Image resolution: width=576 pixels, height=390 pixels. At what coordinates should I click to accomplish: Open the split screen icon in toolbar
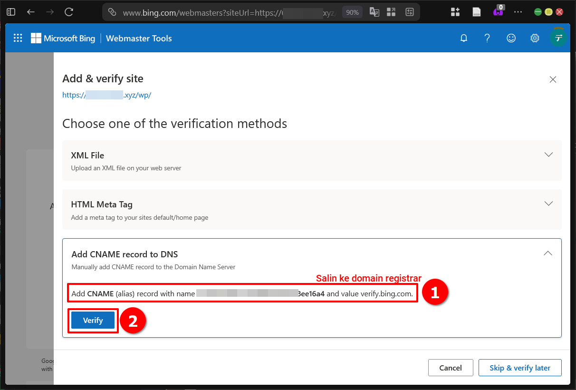click(409, 12)
